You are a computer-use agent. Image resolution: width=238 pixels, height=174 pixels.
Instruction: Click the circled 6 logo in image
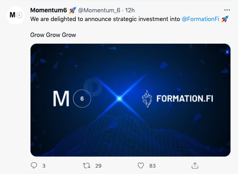[82, 99]
